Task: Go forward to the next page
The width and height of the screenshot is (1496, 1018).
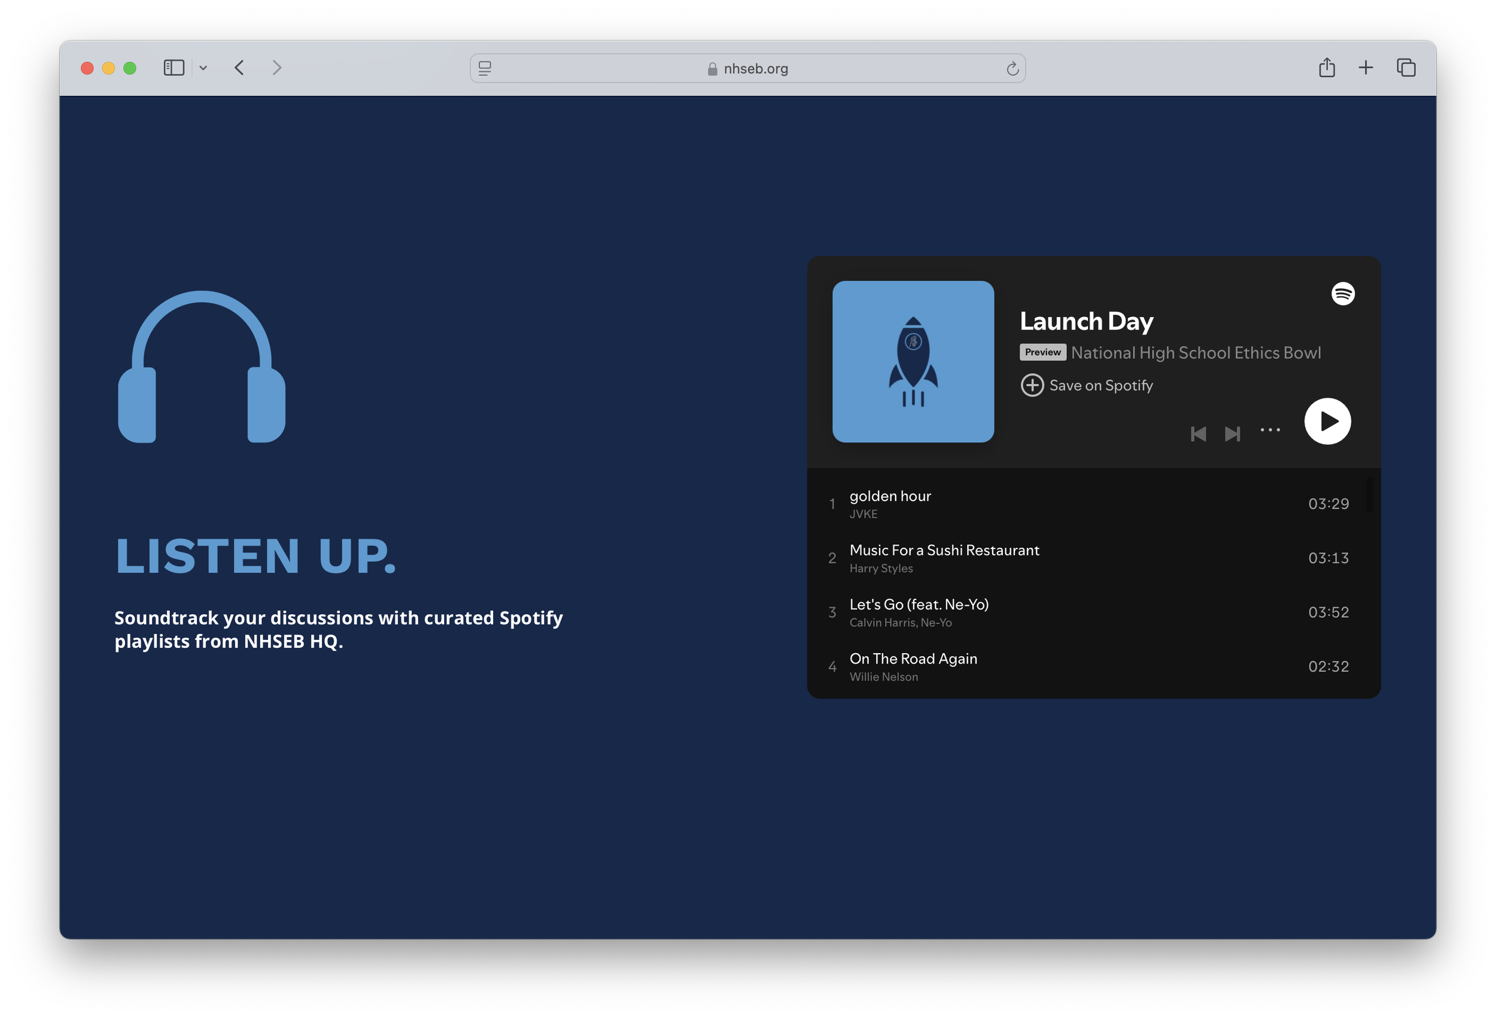Action: click(277, 68)
